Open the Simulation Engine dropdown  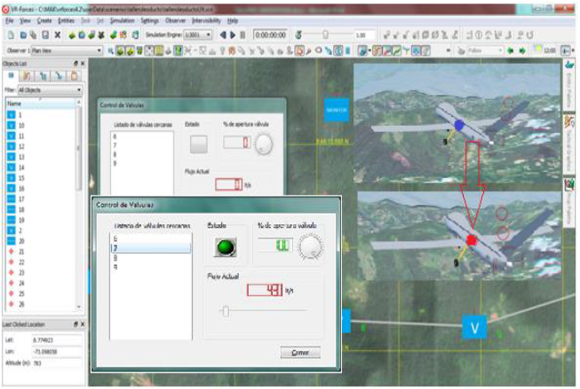click(208, 35)
